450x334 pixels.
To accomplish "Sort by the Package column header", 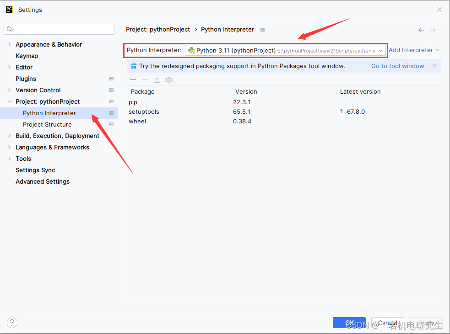I will pyautogui.click(x=179, y=92).
